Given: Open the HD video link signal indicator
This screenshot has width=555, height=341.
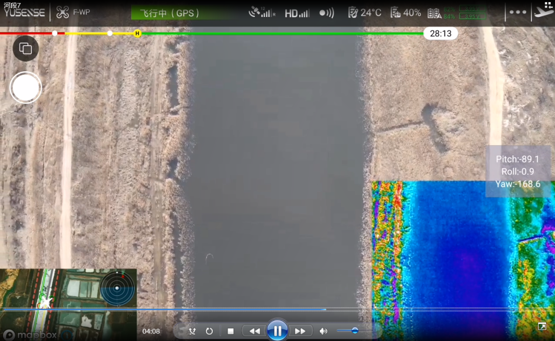Looking at the screenshot, I should tap(298, 13).
